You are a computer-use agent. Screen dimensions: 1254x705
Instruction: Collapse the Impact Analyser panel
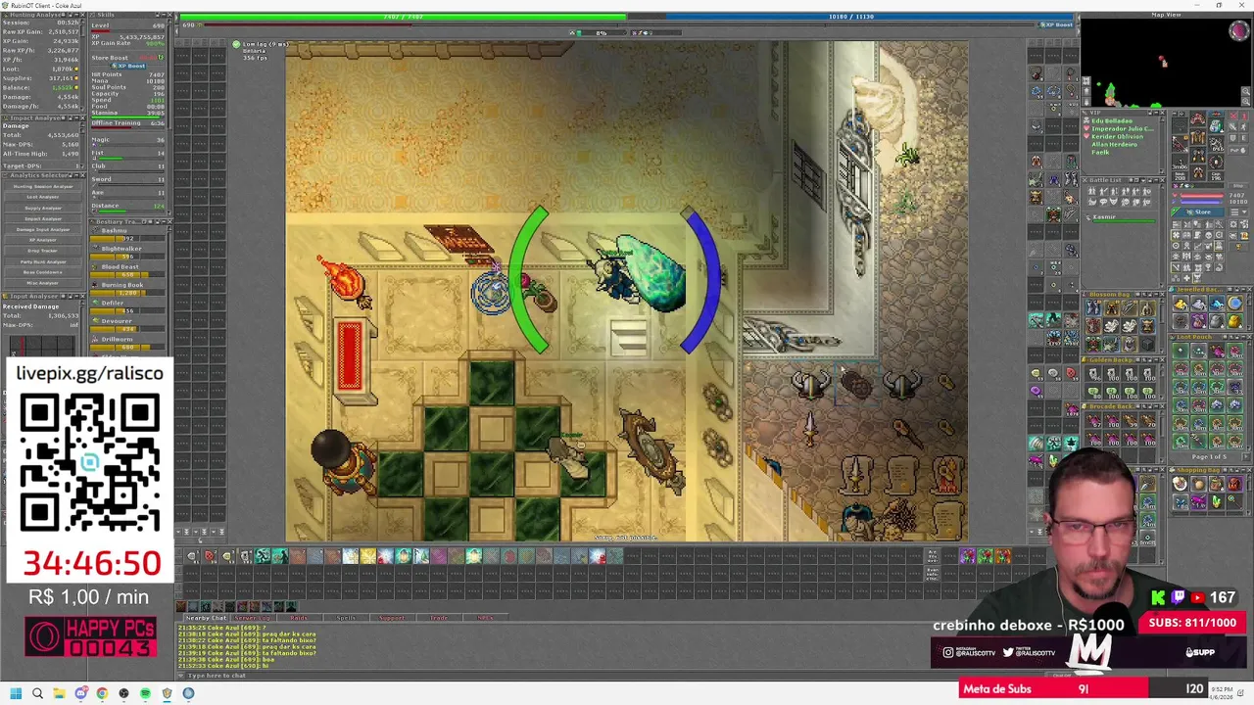pos(76,118)
